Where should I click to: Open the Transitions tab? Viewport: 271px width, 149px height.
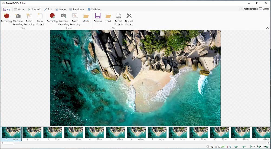[77, 9]
